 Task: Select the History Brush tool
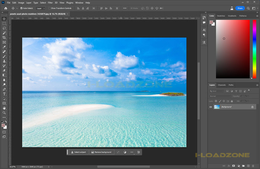point(4,66)
